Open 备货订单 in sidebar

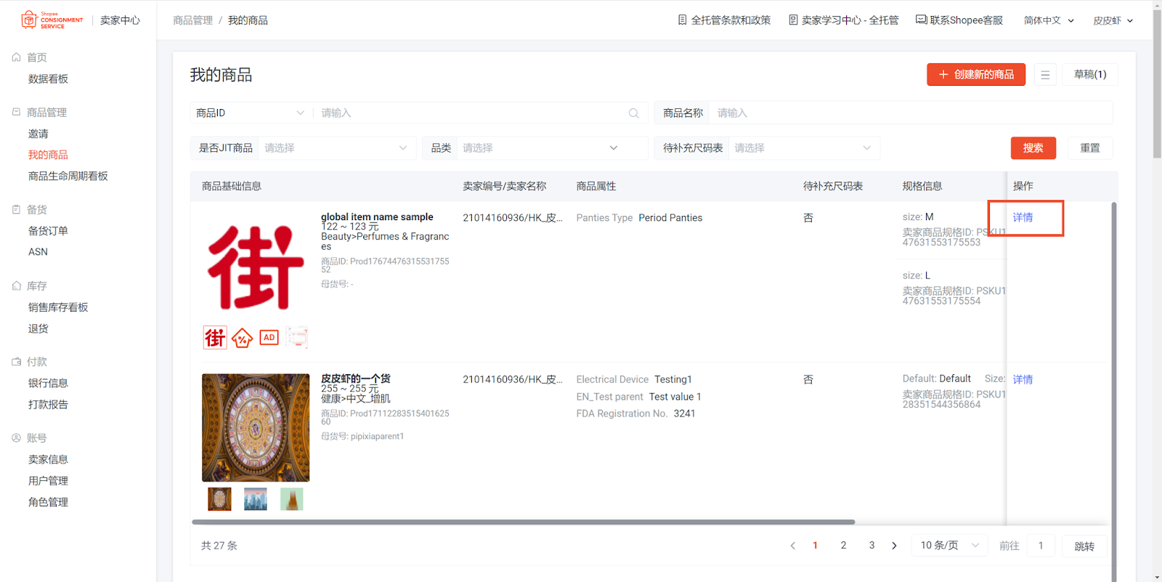48,230
